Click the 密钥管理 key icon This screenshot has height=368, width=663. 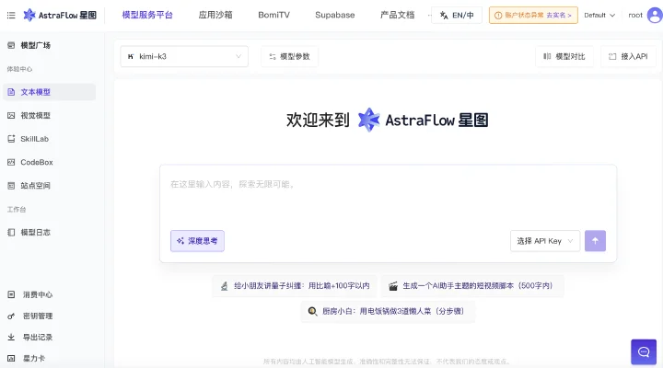11,316
